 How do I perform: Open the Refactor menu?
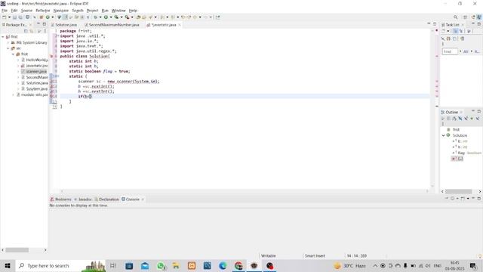coord(43,11)
